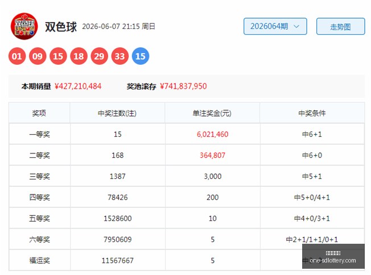The image size is (371, 275).
Task: Open the 2026064期 issue dropdown
Action: 275,26
